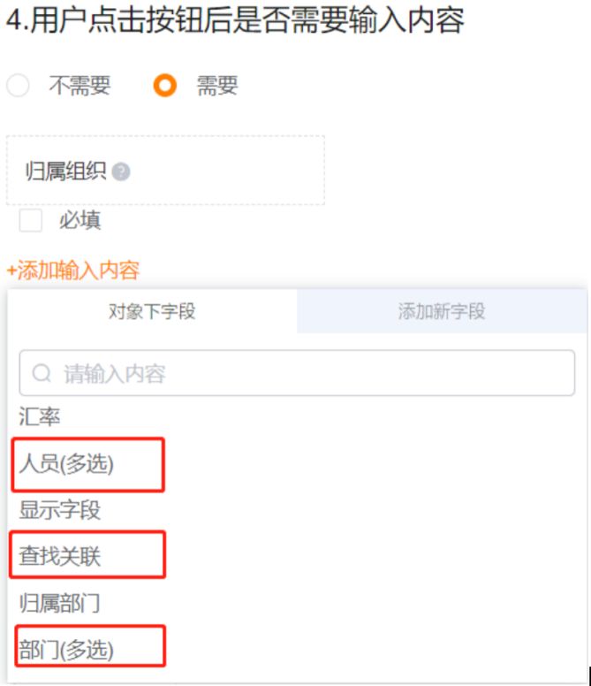591x686 pixels.
Task: Select the 需要 radio button
Action: [165, 86]
